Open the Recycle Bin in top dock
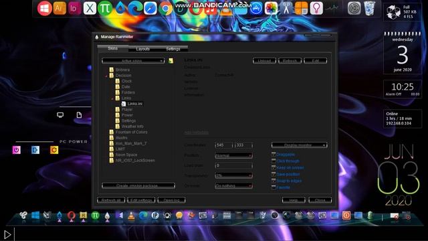Screen dimensions: 428x241 369,9
